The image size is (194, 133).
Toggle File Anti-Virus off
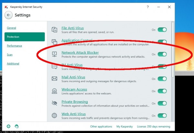(x=162, y=30)
